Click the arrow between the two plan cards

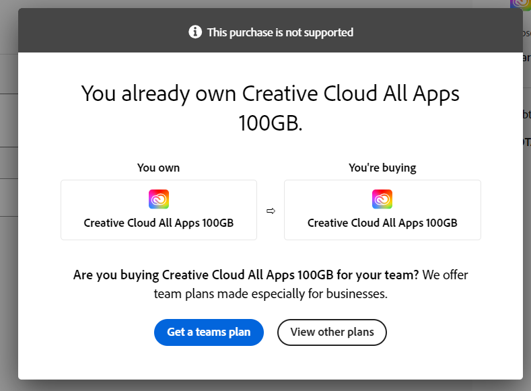pyautogui.click(x=271, y=211)
